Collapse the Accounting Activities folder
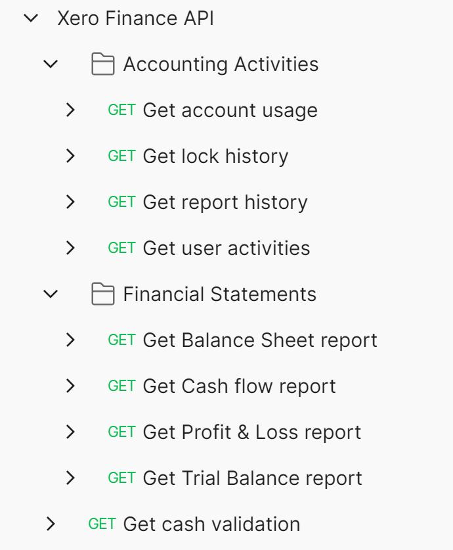The height and width of the screenshot is (550, 453). [x=51, y=64]
